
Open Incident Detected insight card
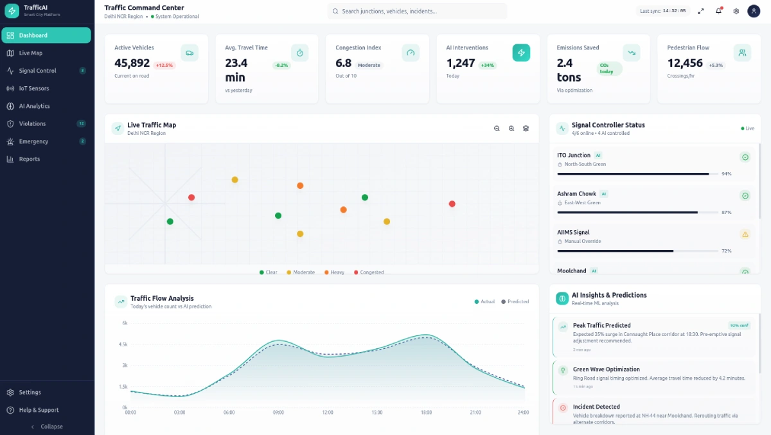pyautogui.click(x=653, y=412)
